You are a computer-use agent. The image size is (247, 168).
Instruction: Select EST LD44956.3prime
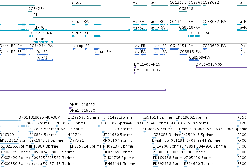pyautogui.click(x=211, y=146)
